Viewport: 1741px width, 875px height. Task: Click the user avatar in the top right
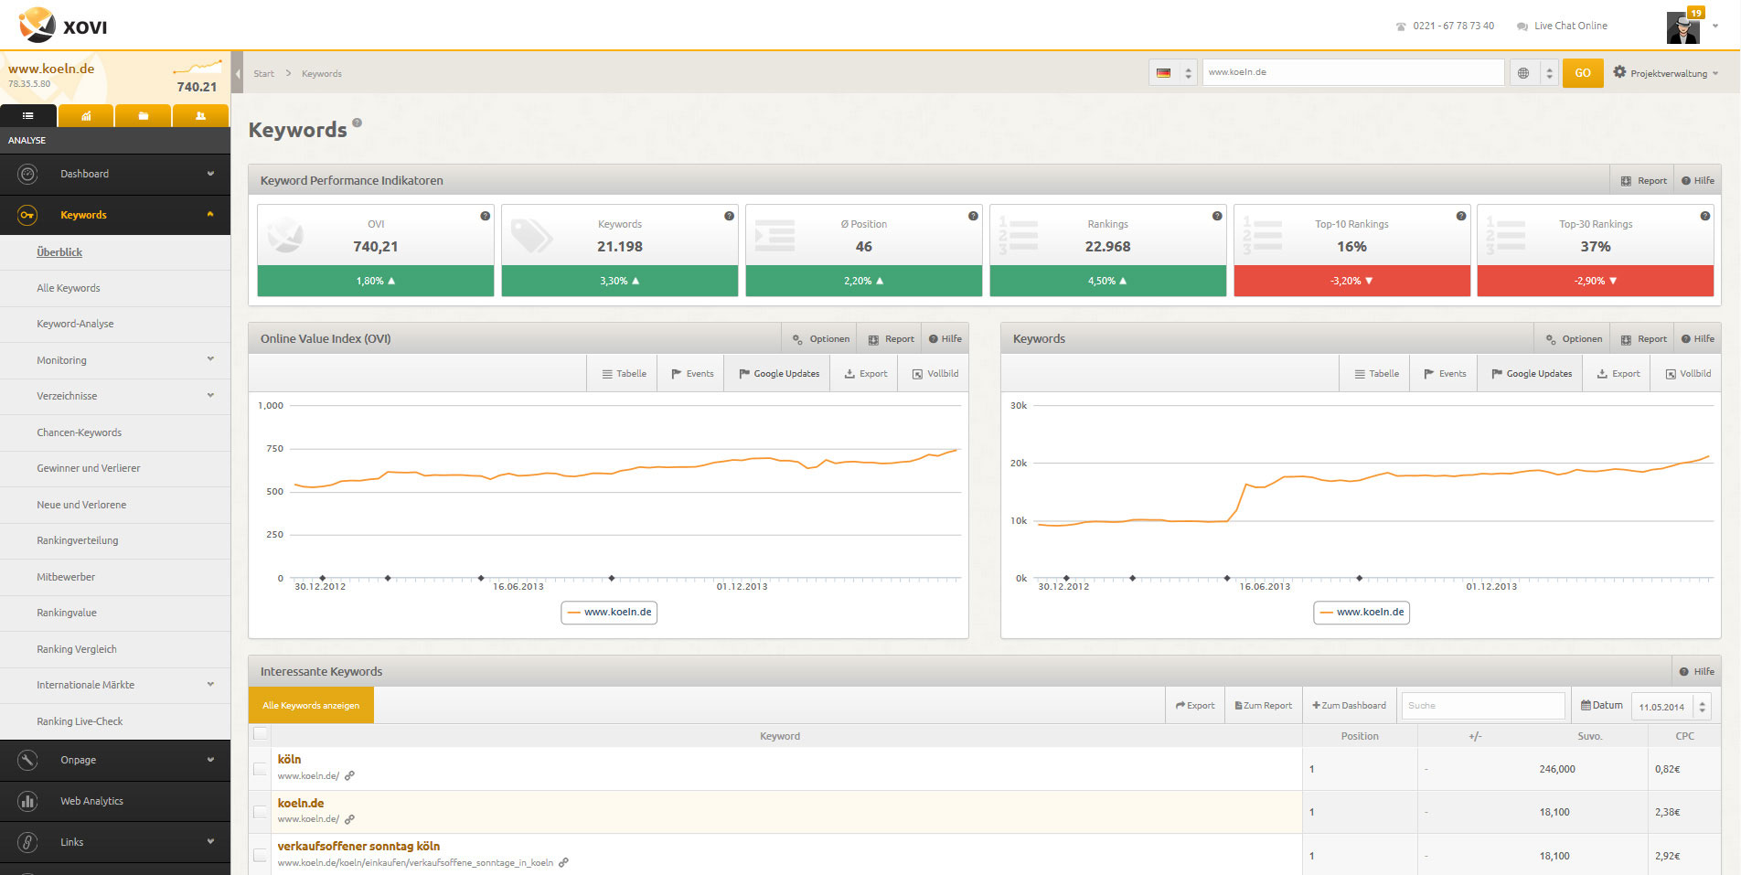(1682, 27)
